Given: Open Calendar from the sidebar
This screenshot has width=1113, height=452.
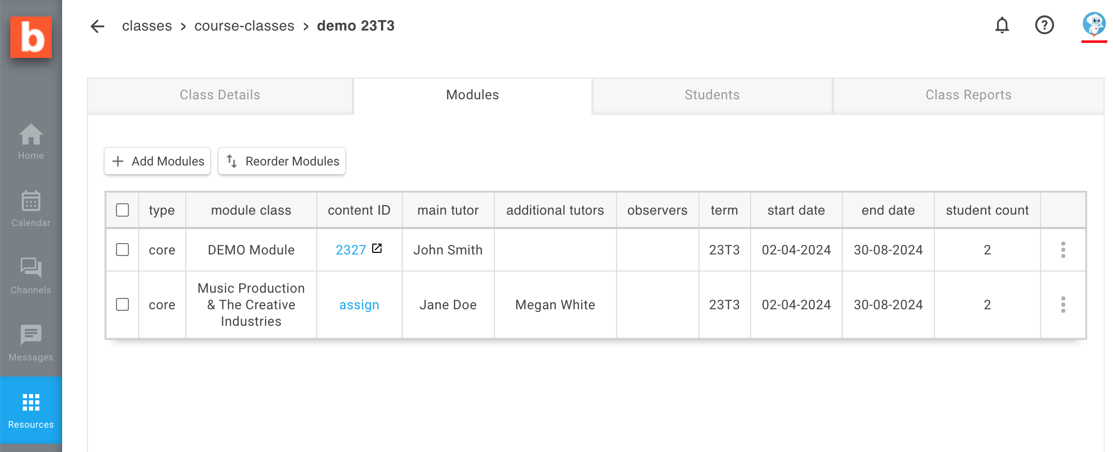Looking at the screenshot, I should (31, 209).
